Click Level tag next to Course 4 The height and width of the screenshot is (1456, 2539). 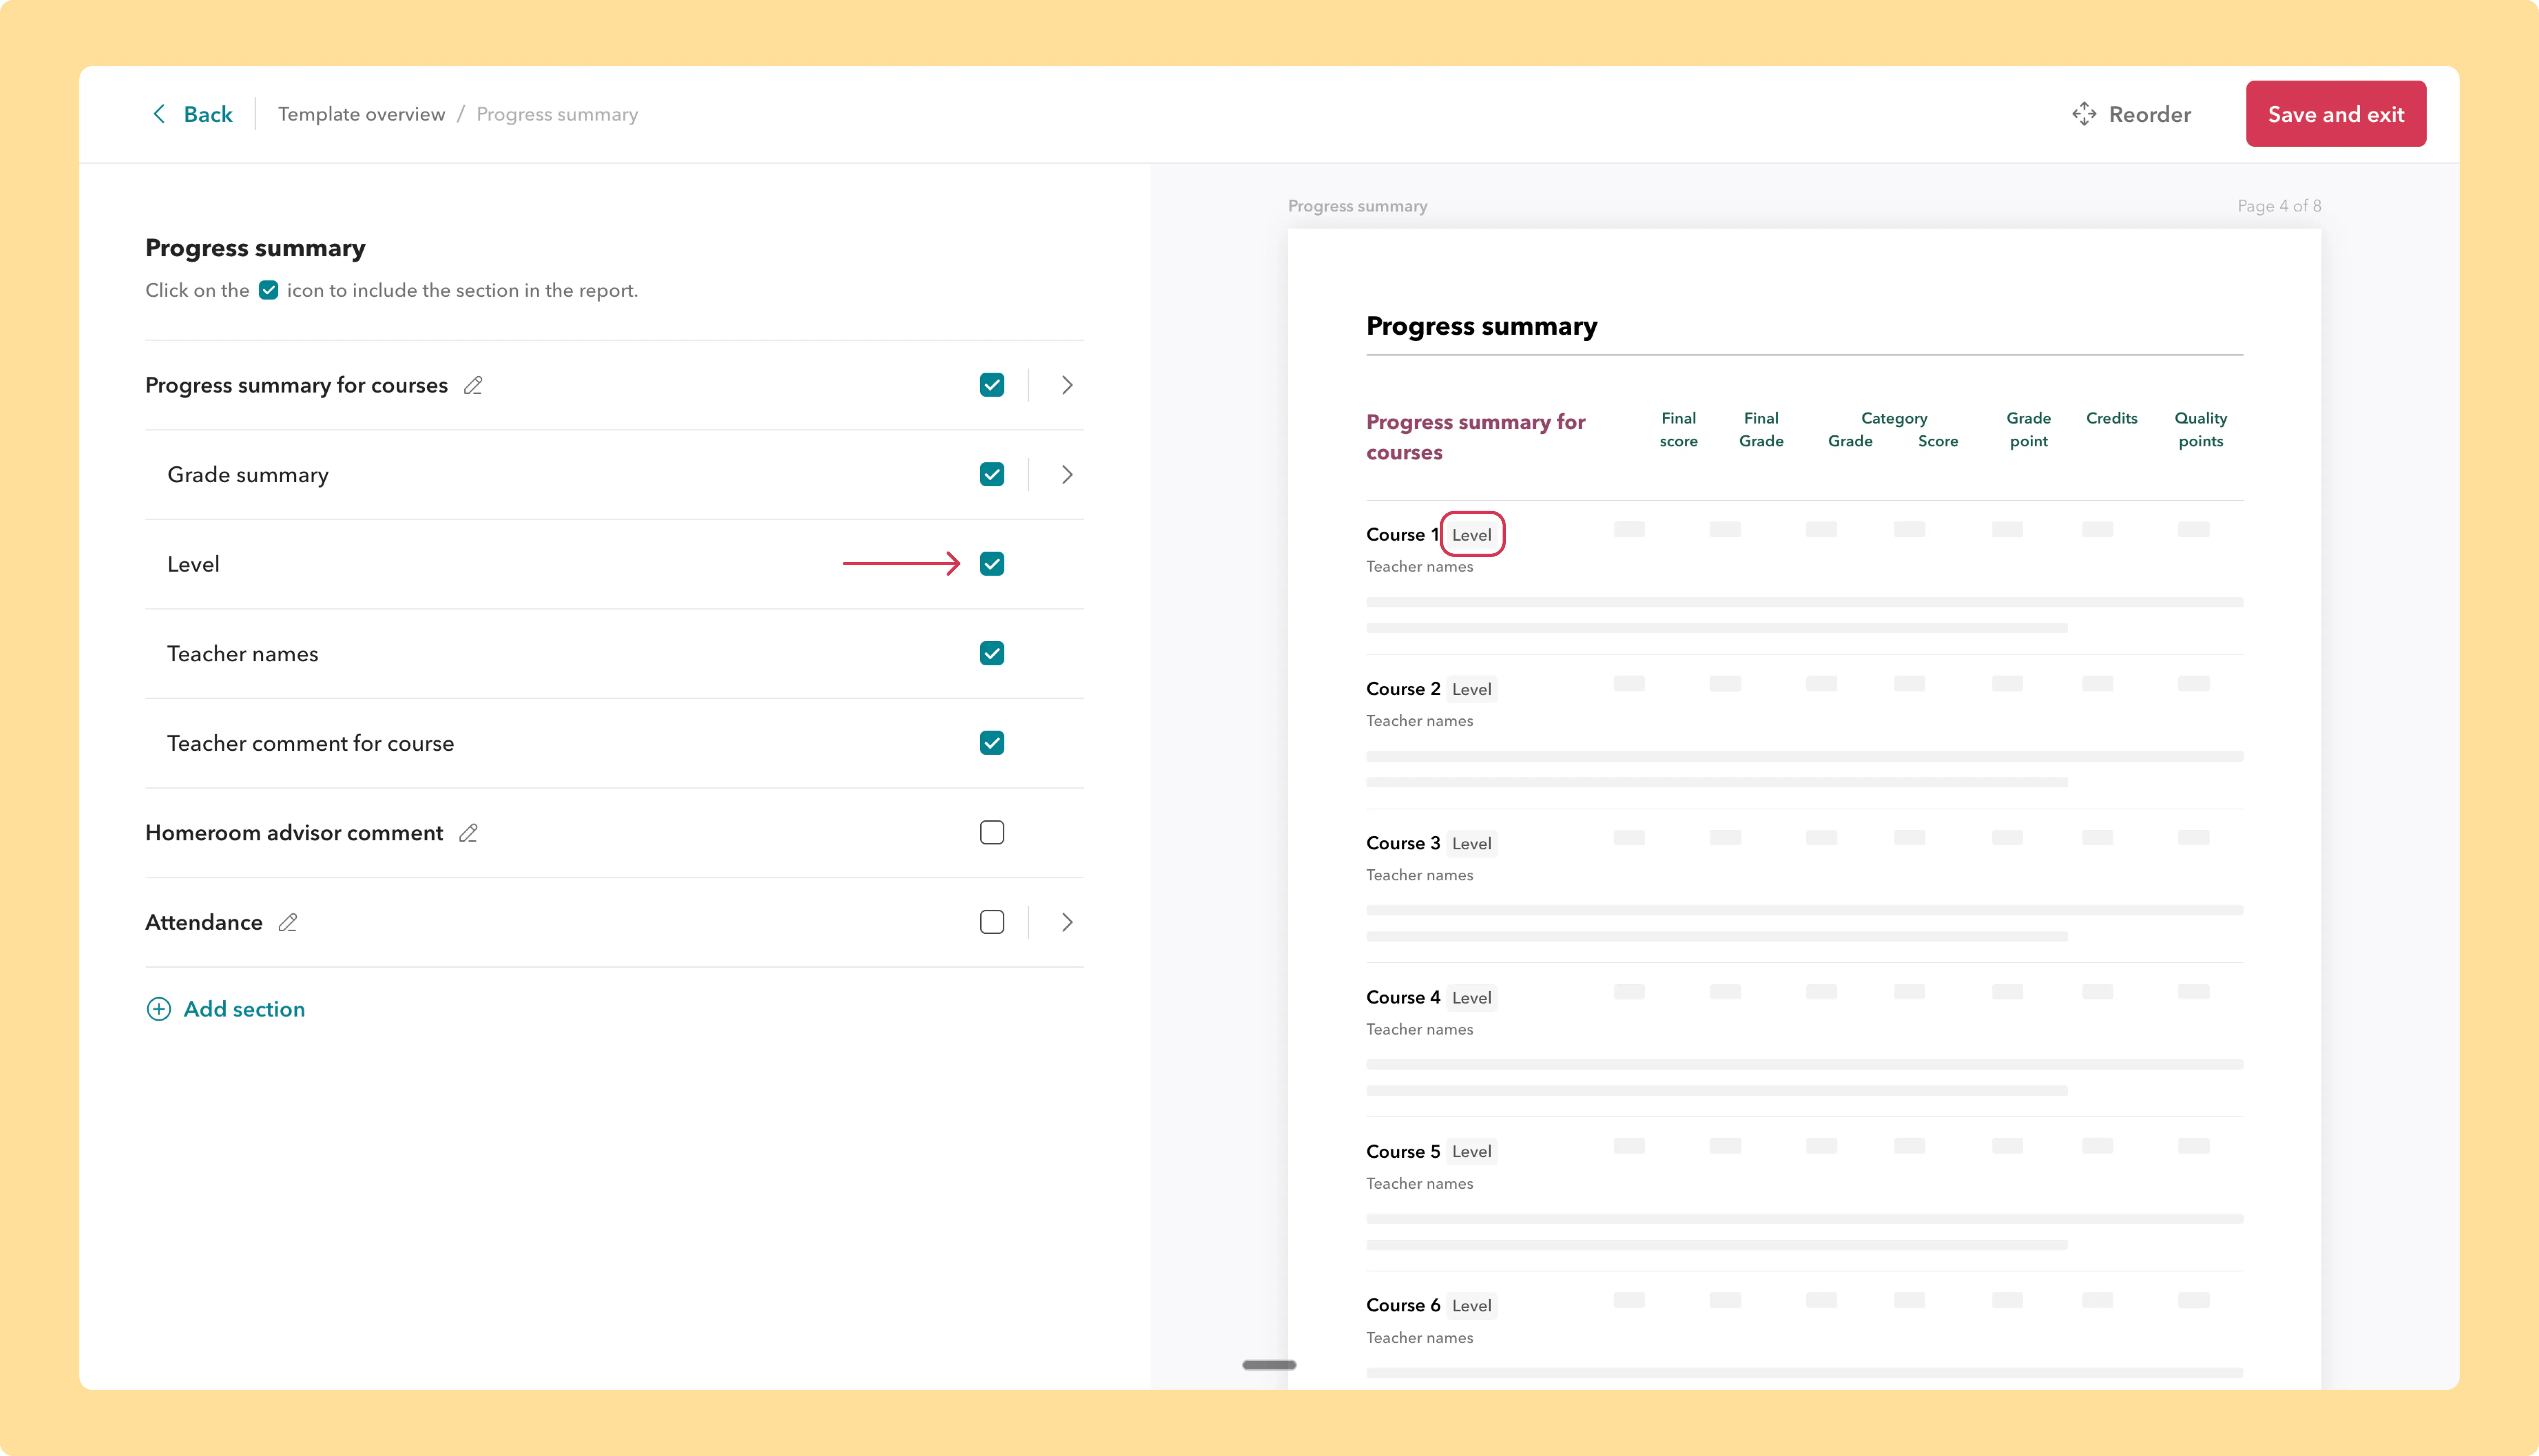1472,997
